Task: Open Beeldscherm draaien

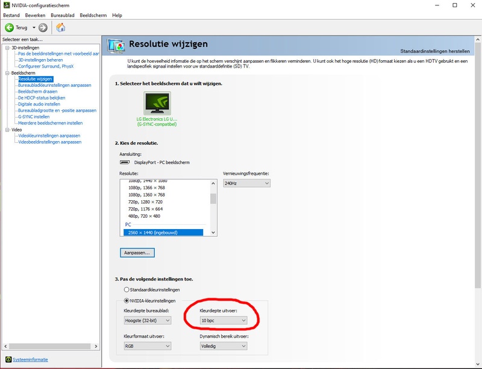Action: click(x=37, y=91)
